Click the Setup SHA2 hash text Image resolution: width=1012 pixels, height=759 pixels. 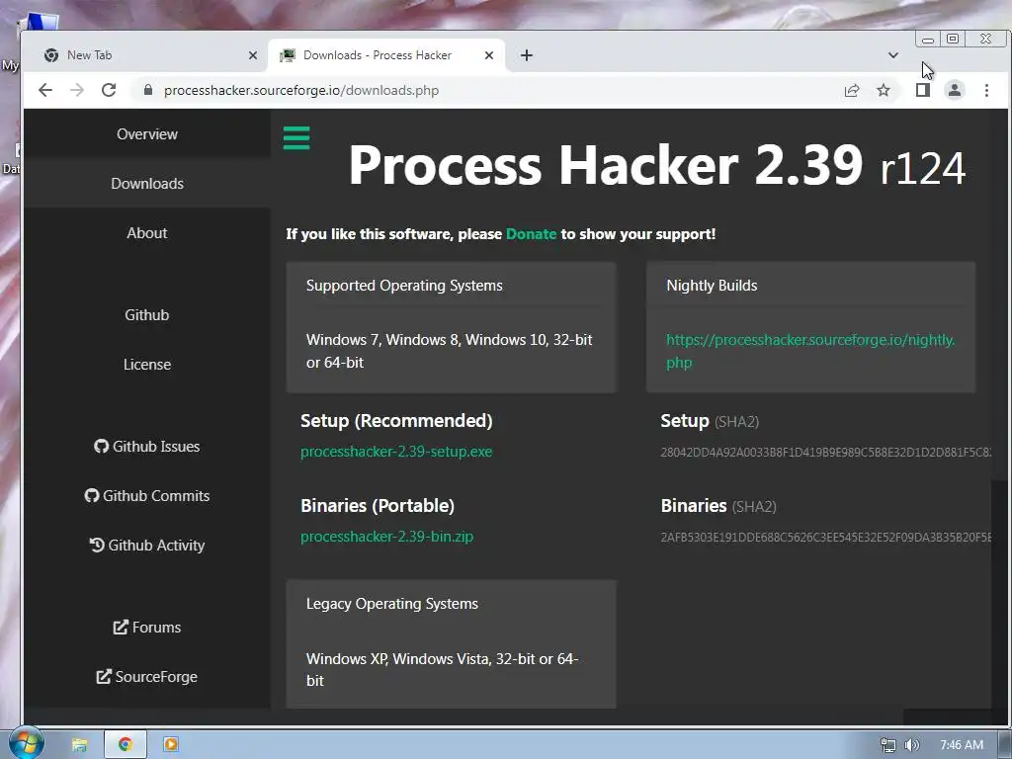825,453
